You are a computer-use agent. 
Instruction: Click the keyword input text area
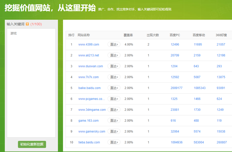tap(31, 83)
